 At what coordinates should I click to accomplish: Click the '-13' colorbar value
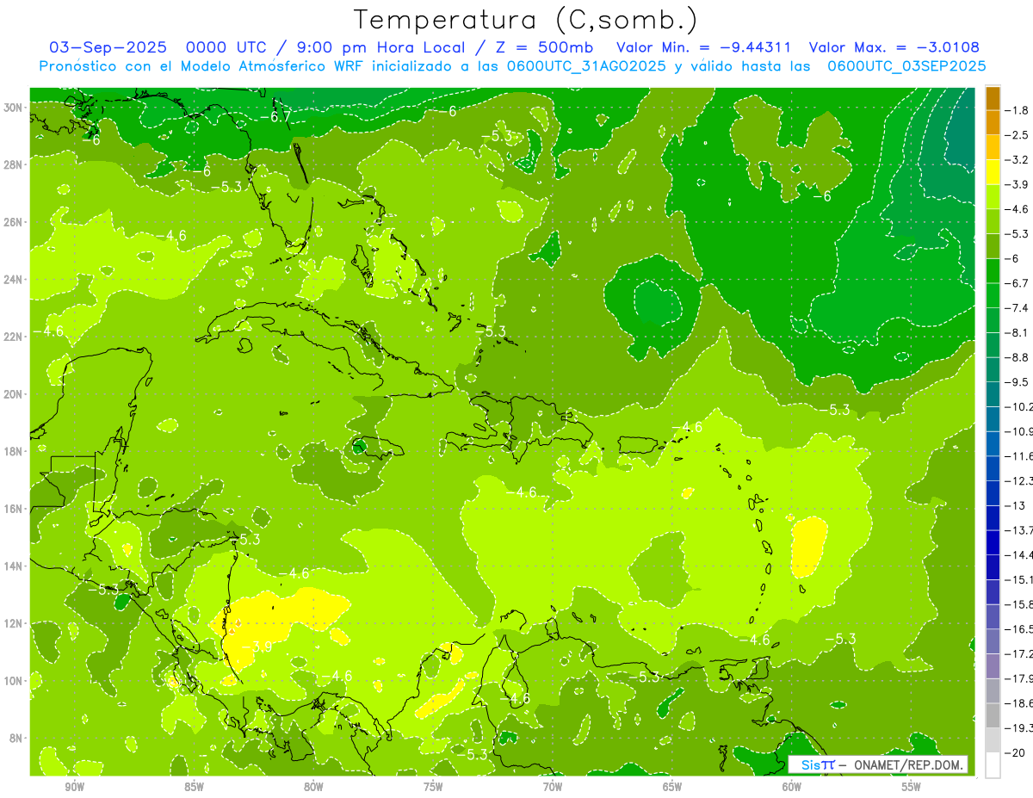coord(1015,505)
